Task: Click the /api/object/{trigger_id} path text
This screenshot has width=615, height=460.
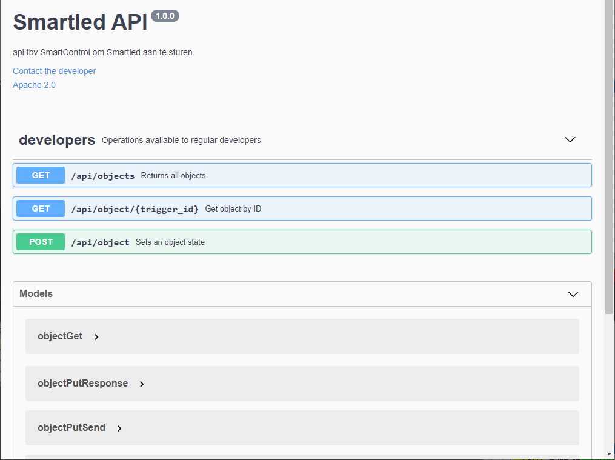Action: coord(135,209)
